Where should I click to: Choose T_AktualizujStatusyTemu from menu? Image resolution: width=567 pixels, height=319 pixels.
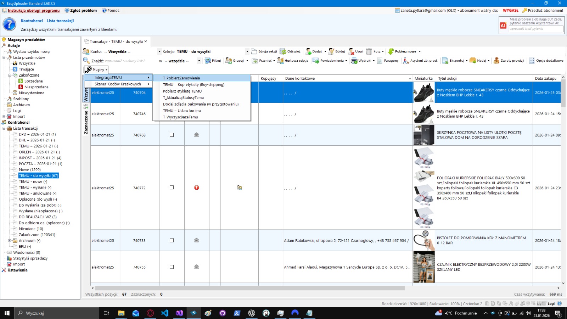(202, 97)
